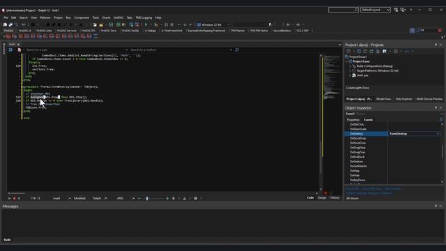The height and width of the screenshot is (251, 446).
Task: Select the TMS Planner palette tab
Action: click(238, 31)
